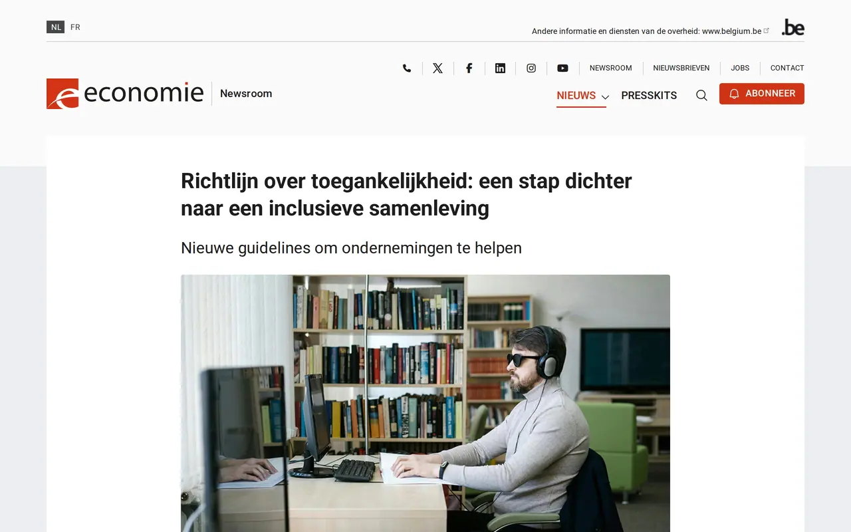Click the bell icon in Abonneer

(734, 94)
